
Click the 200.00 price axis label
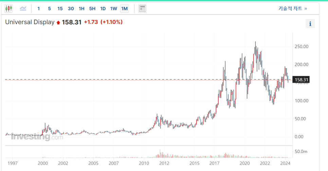click(x=302, y=64)
